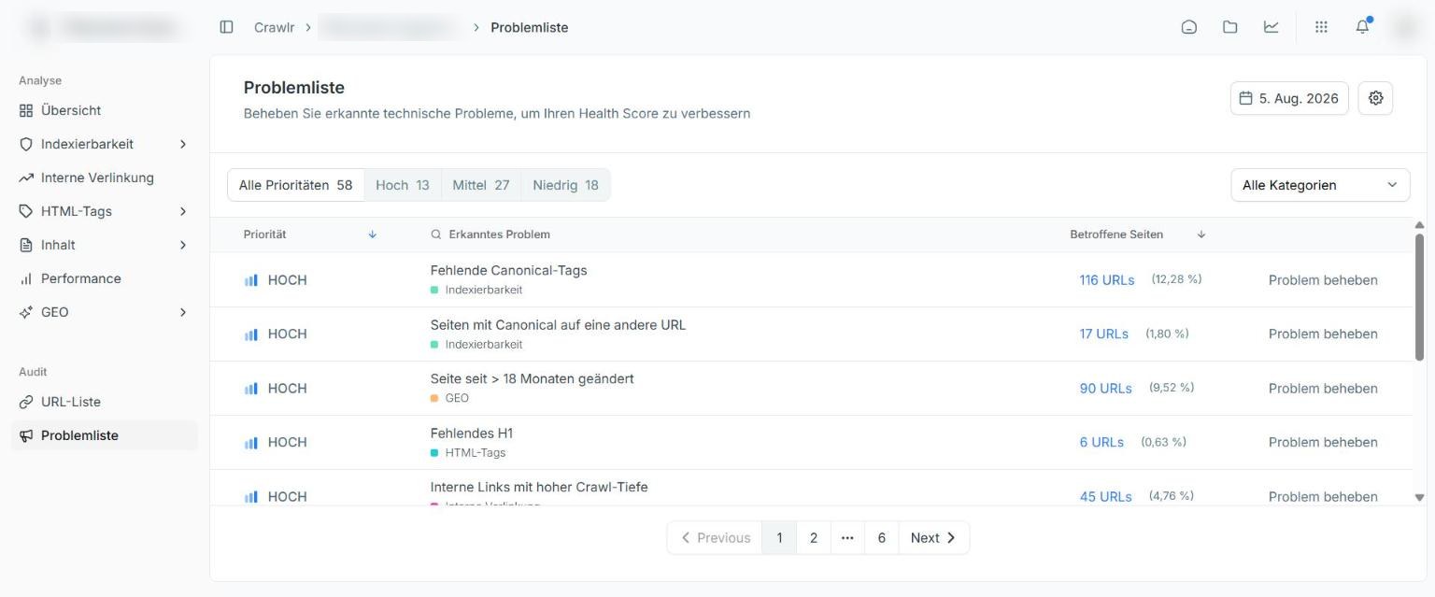Click the URL-Liste link icon
The image size is (1435, 597).
click(x=25, y=402)
